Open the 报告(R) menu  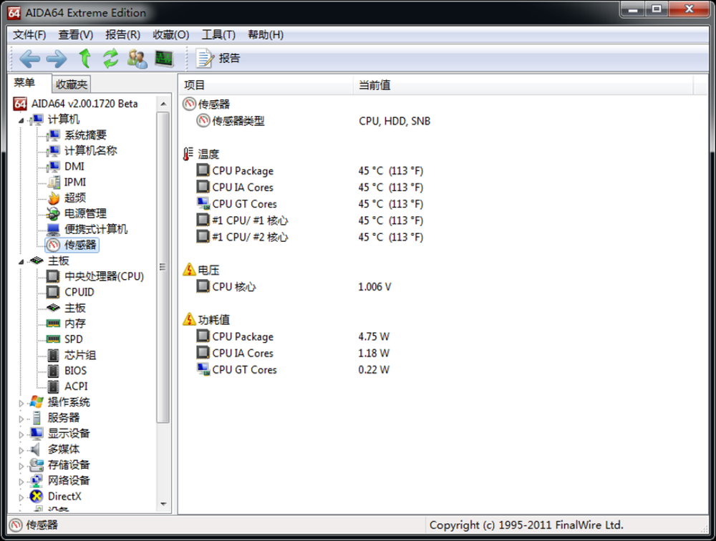click(123, 34)
